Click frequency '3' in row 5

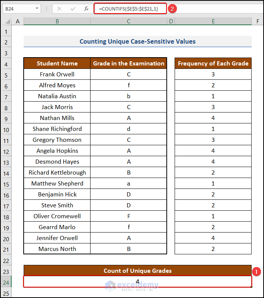213,74
